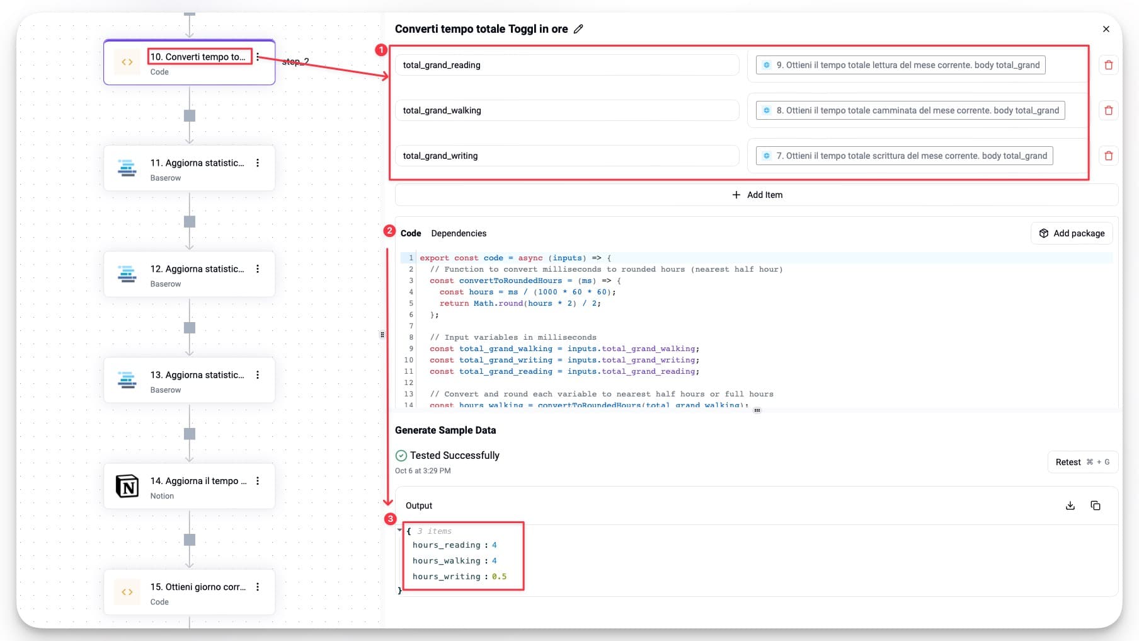1139x641 pixels.
Task: Click the hours_writing 0.5 output value
Action: [x=500, y=577]
